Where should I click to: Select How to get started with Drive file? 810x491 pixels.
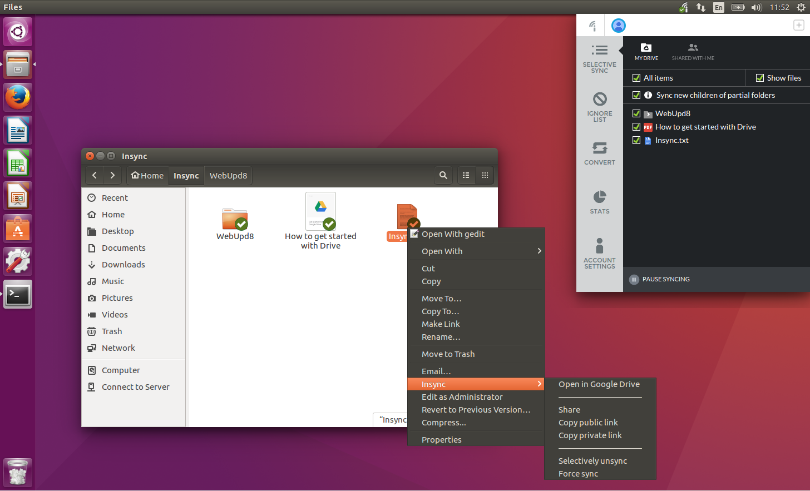320,221
